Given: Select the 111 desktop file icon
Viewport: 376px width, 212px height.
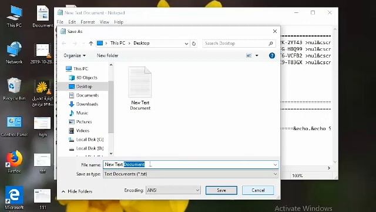Looking at the screenshot, I should click(42, 199).
